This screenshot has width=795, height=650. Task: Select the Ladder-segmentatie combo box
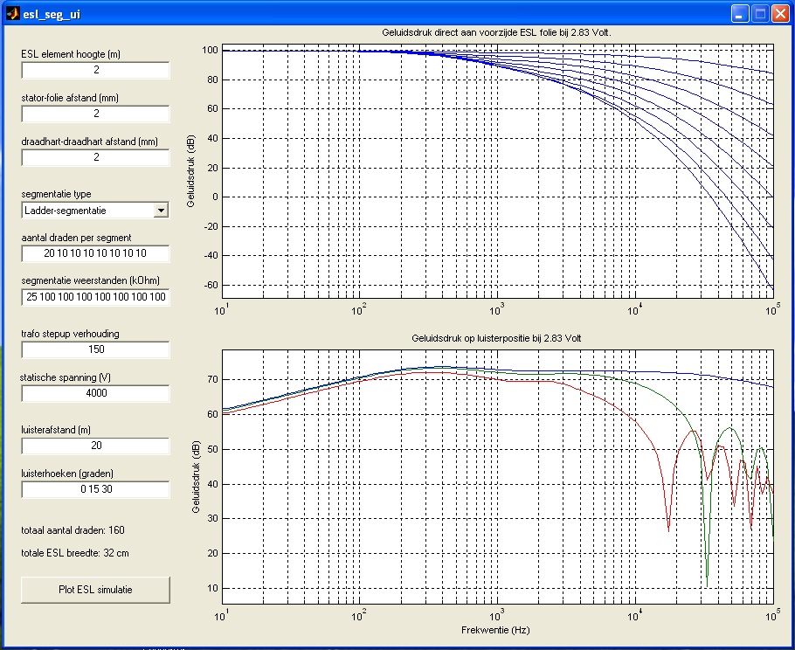[95, 210]
